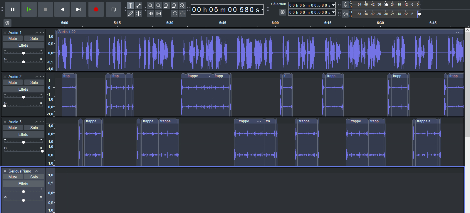The image size is (470, 213).
Task: Open the SeriousPiano track options menu
Action: [x=42, y=171]
